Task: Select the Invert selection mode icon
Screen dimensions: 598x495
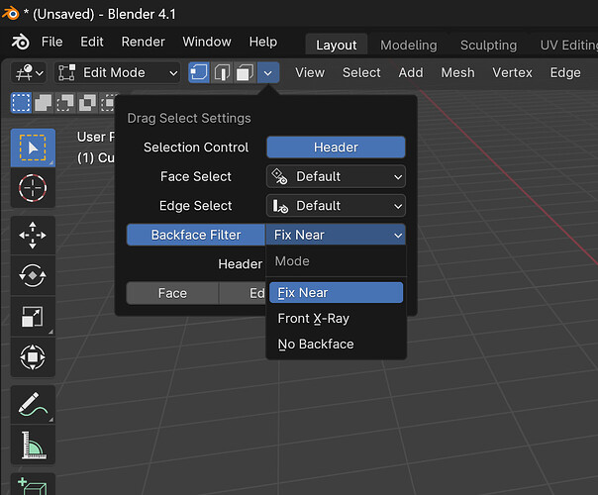Action: [x=87, y=103]
